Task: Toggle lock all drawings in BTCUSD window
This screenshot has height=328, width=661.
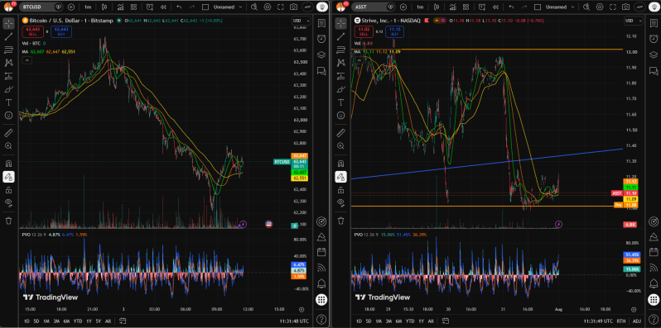Action: [x=8, y=190]
